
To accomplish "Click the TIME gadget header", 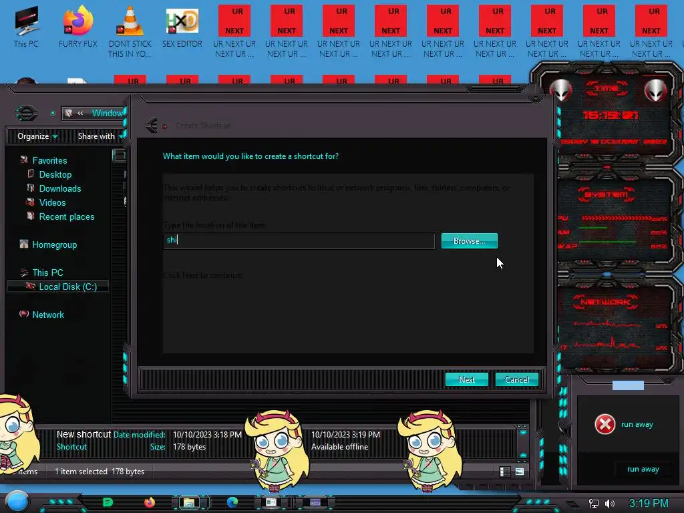I will [x=607, y=89].
